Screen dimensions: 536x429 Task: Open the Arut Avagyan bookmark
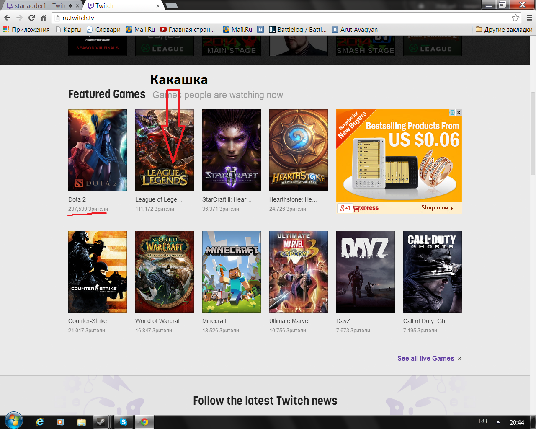click(x=355, y=29)
